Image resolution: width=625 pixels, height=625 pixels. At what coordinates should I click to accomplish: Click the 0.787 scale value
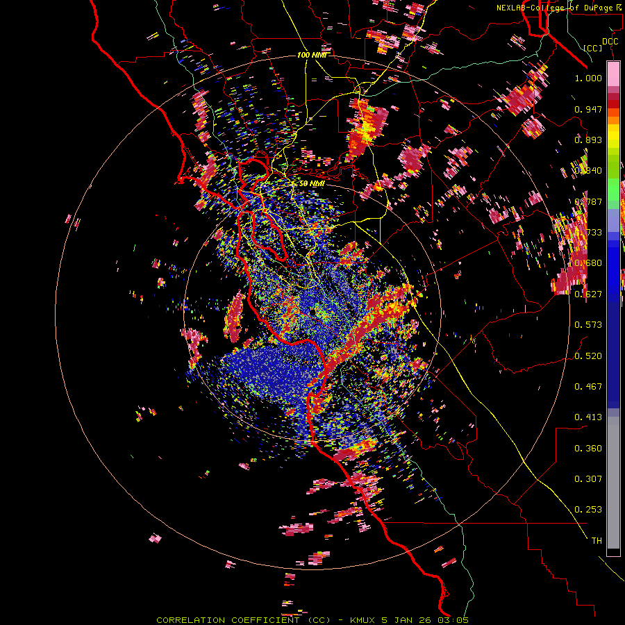pyautogui.click(x=588, y=201)
